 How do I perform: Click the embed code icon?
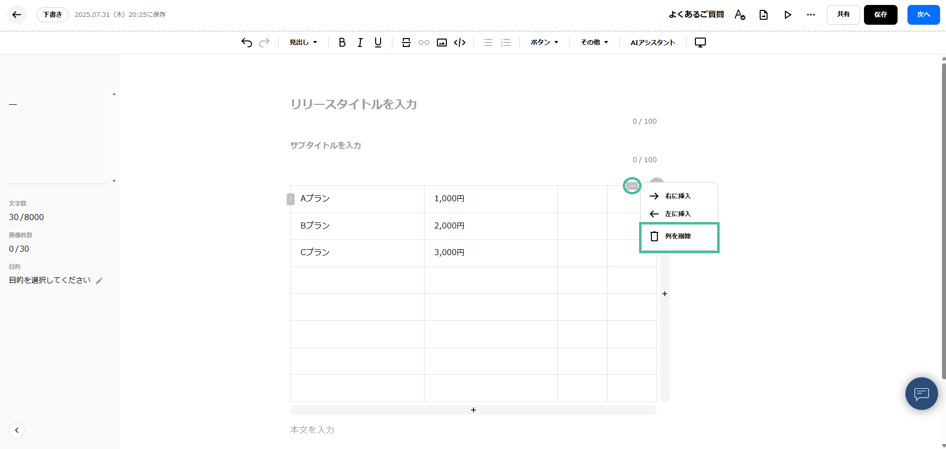459,43
